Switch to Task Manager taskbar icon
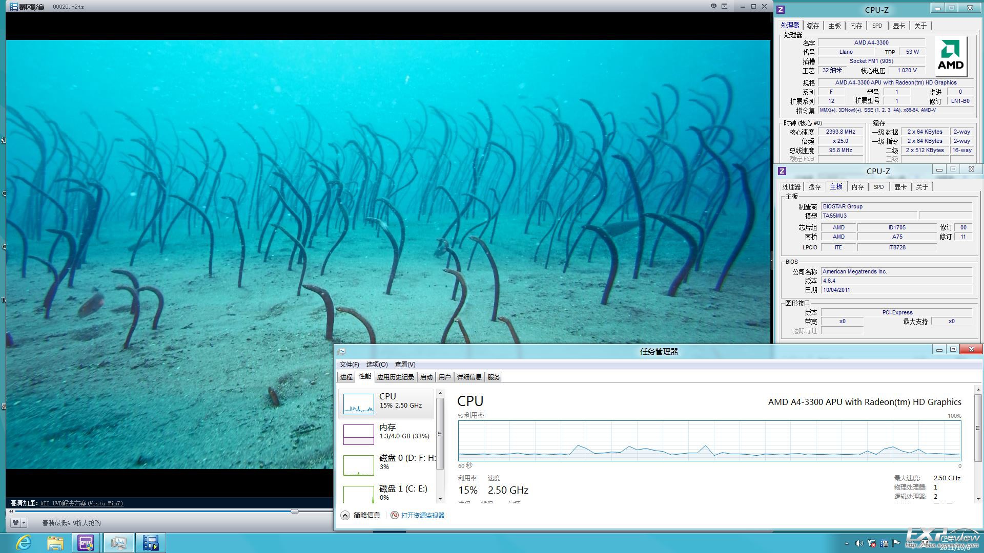This screenshot has height=553, width=984. [x=118, y=543]
